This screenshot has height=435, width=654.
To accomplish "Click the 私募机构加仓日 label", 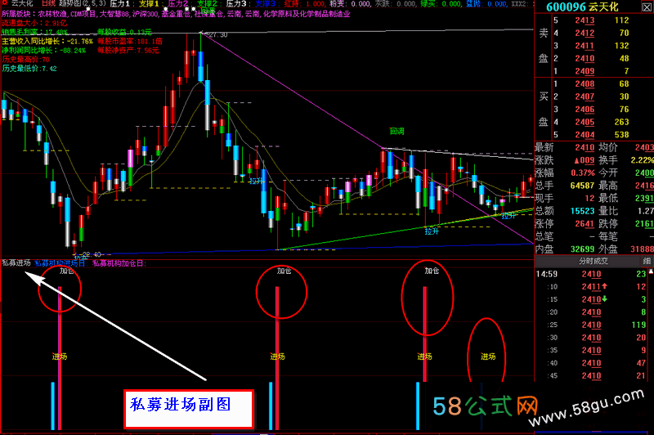I will (x=119, y=263).
